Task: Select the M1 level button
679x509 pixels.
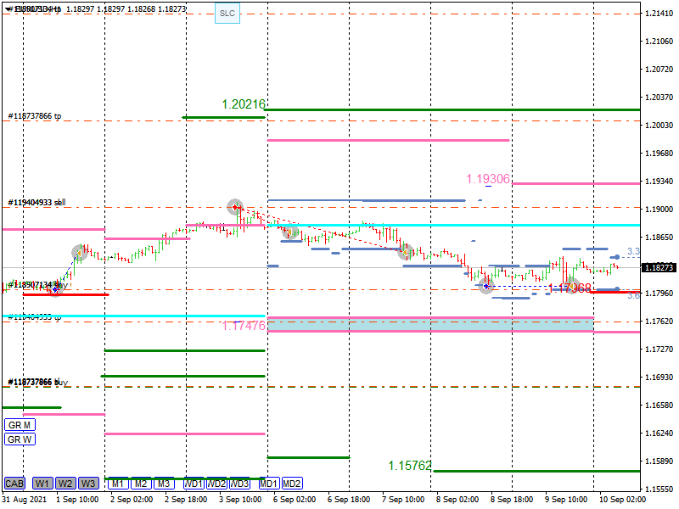Action: pos(117,484)
